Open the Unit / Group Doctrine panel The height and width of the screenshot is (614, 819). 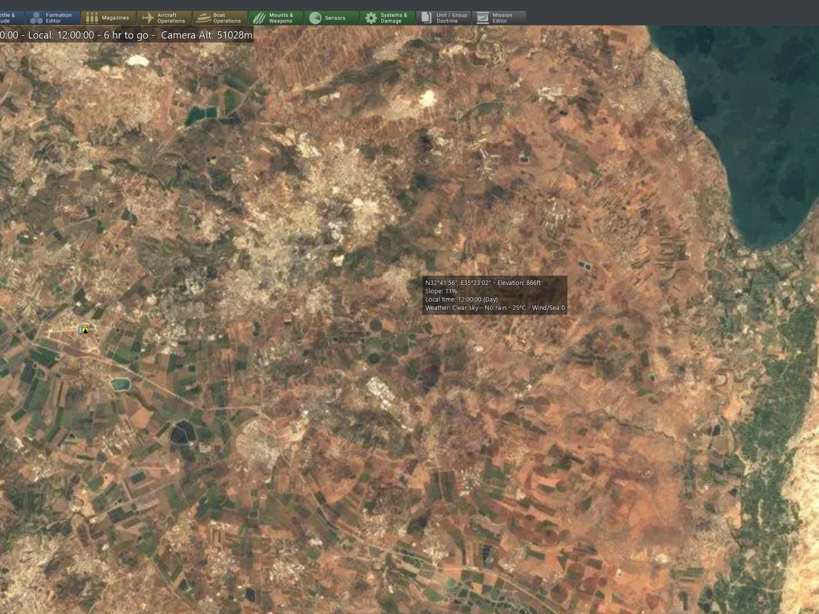(443, 18)
